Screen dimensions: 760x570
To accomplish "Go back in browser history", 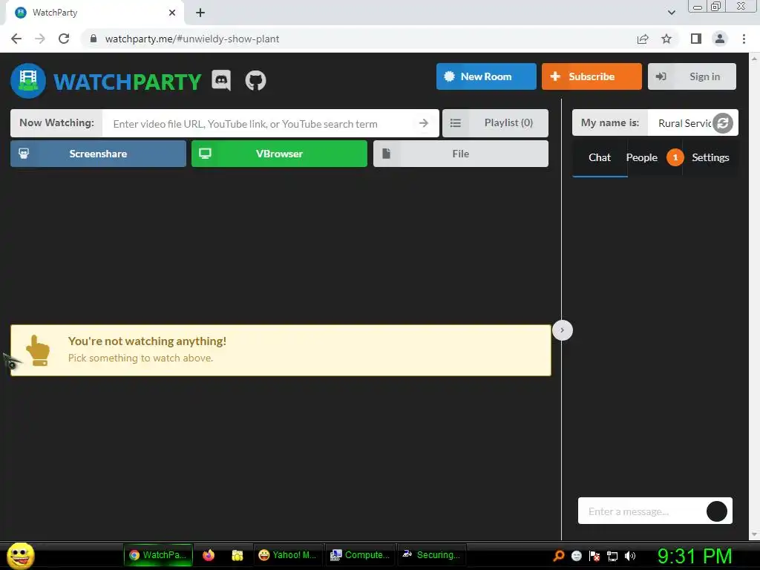I will 16,39.
